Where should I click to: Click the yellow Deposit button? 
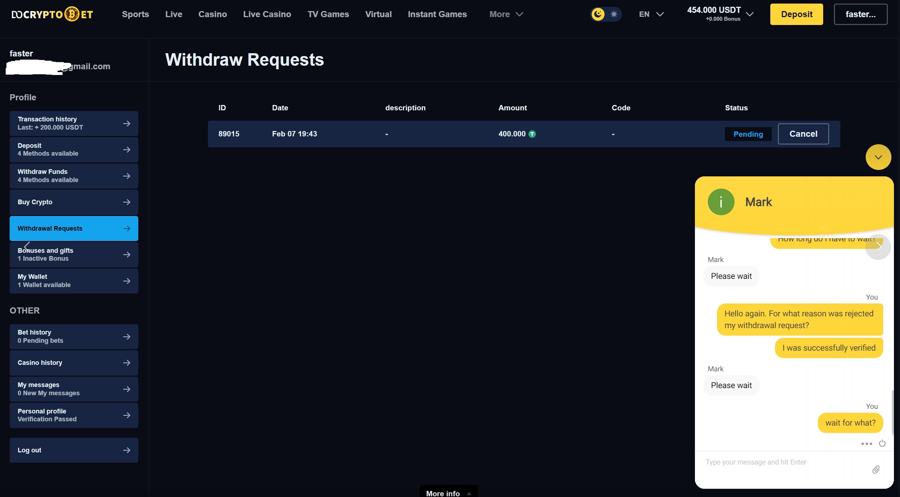point(796,14)
